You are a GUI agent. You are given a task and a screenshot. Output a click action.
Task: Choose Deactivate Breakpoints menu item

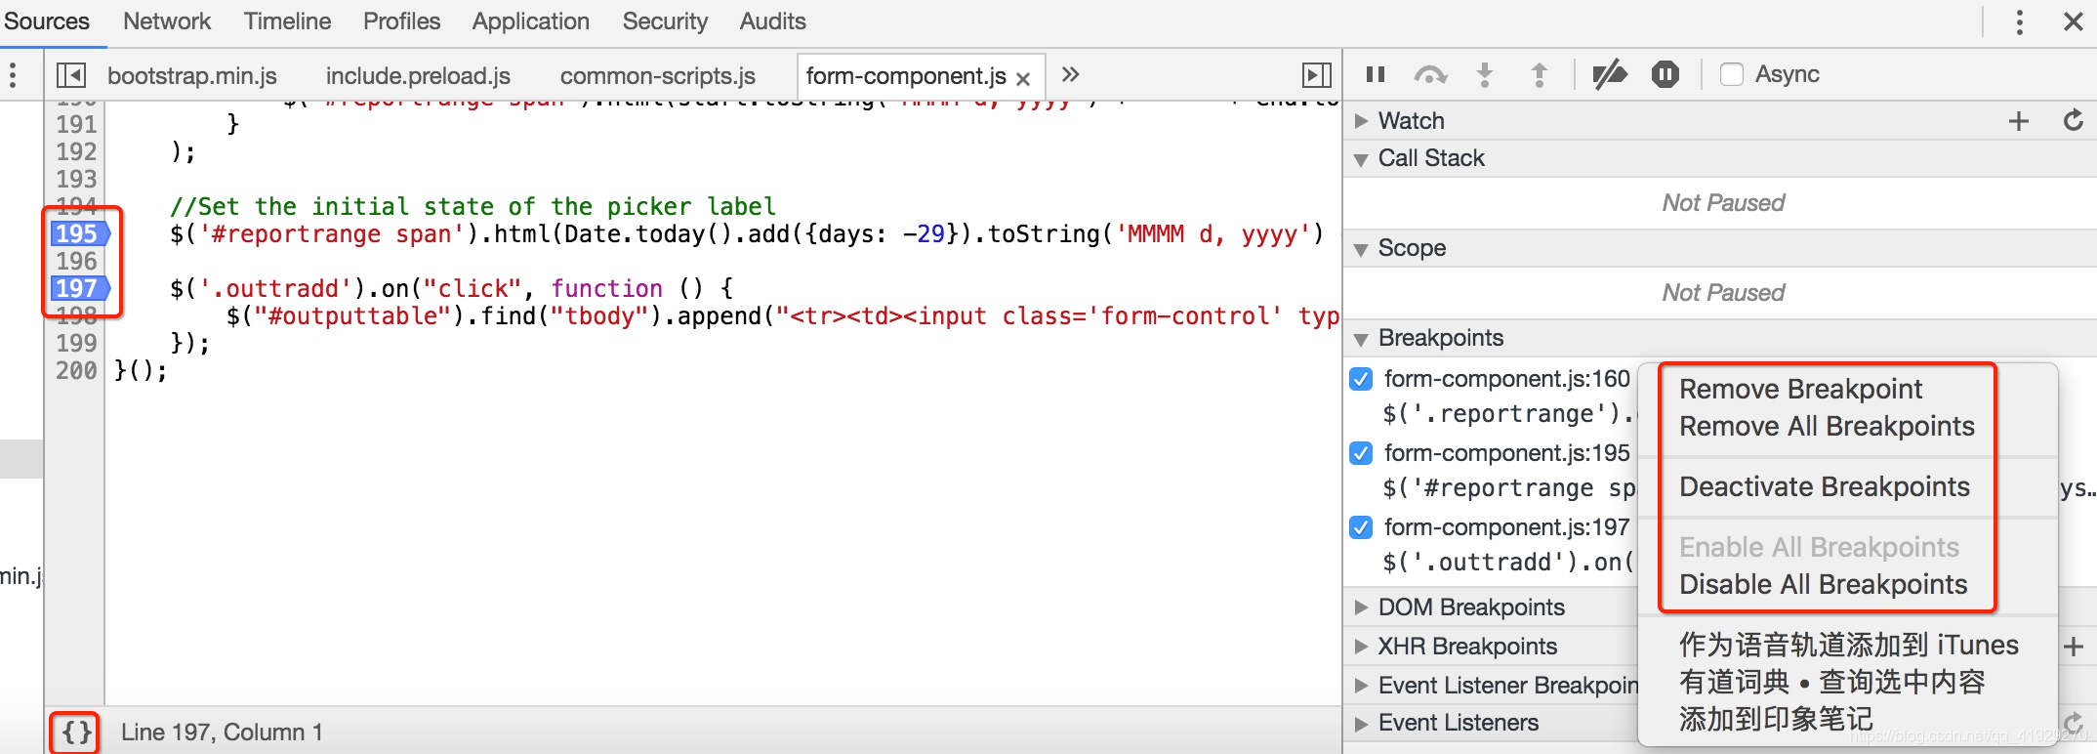[1825, 487]
